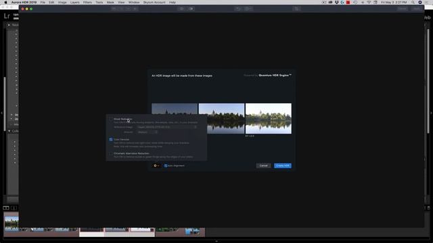Click the Spotlight search icon
Image resolution: width=433 pixels, height=243 pixels.
pyautogui.click(x=413, y=2)
